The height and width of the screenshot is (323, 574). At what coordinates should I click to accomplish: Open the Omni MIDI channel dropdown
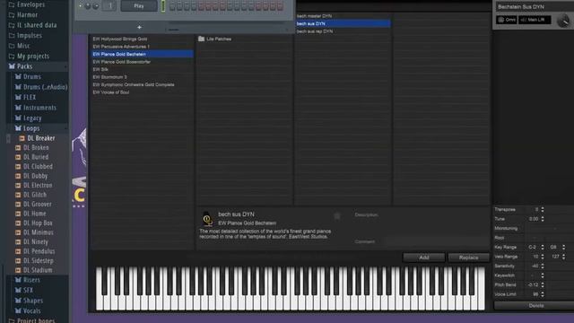507,20
